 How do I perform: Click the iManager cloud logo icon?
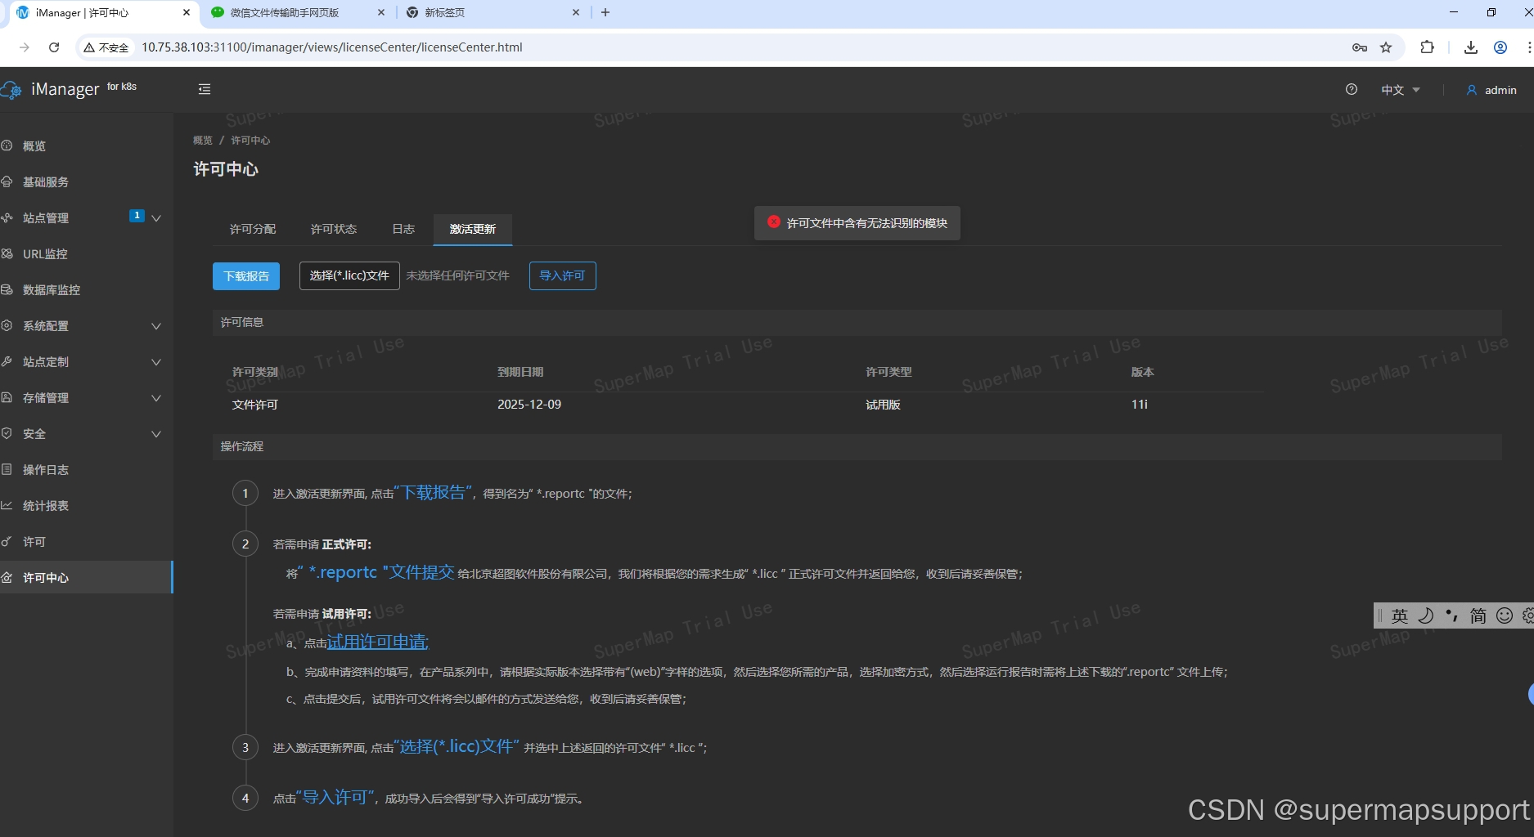pos(11,90)
